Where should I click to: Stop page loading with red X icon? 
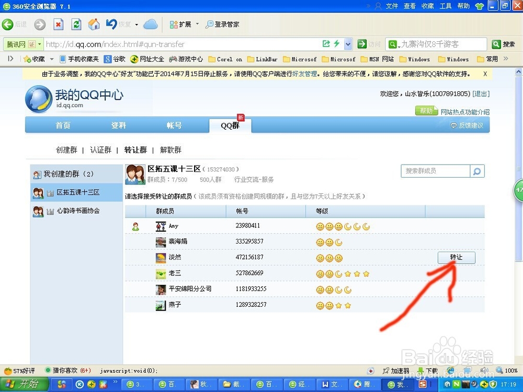click(x=59, y=25)
